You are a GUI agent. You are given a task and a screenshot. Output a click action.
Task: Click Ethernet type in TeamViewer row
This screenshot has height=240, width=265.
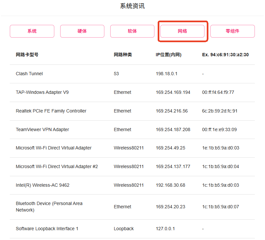tap(122, 129)
